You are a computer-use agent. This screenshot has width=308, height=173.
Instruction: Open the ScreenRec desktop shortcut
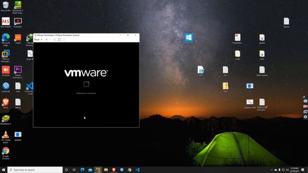[18, 23]
